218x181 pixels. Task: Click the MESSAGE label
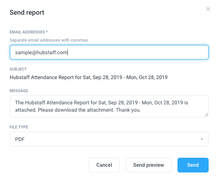point(19,91)
